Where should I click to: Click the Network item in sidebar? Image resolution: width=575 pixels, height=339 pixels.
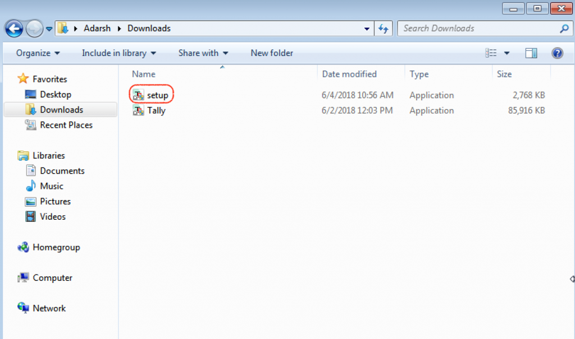coord(49,308)
